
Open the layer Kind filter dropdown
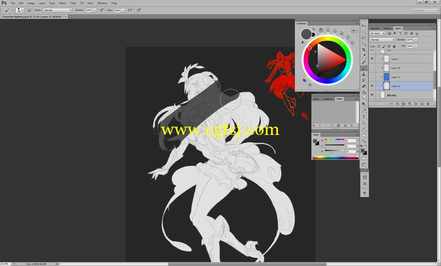pyautogui.click(x=378, y=34)
